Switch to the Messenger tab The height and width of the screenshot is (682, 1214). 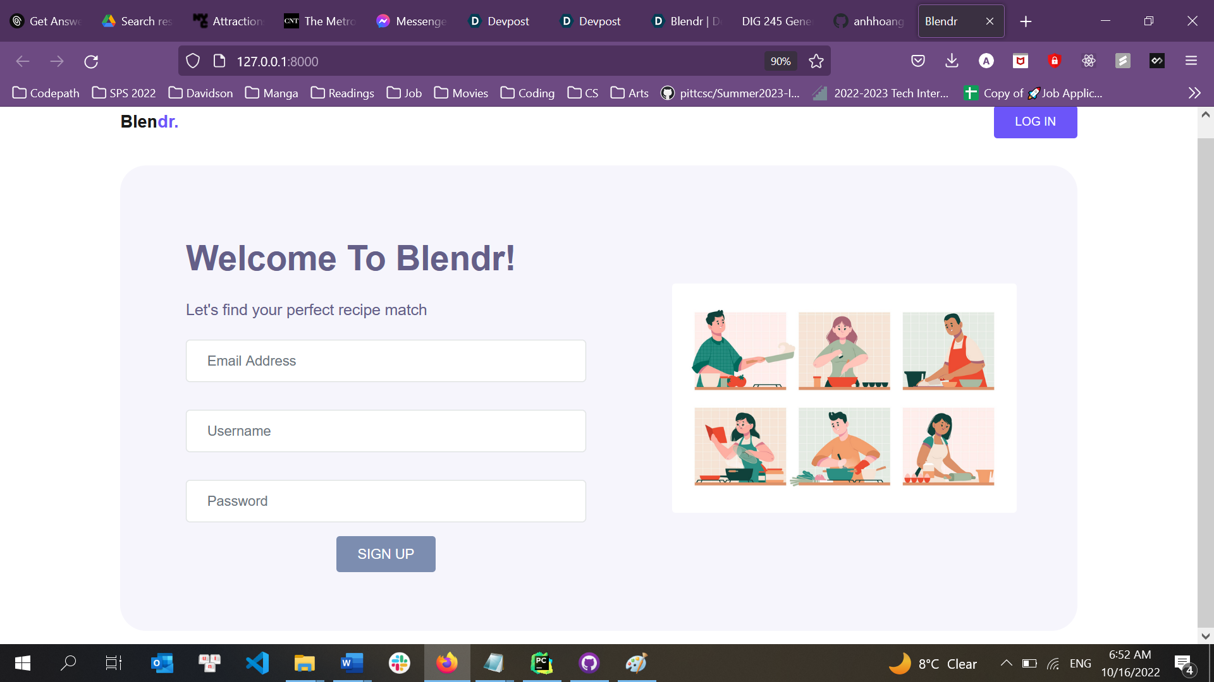(412, 21)
